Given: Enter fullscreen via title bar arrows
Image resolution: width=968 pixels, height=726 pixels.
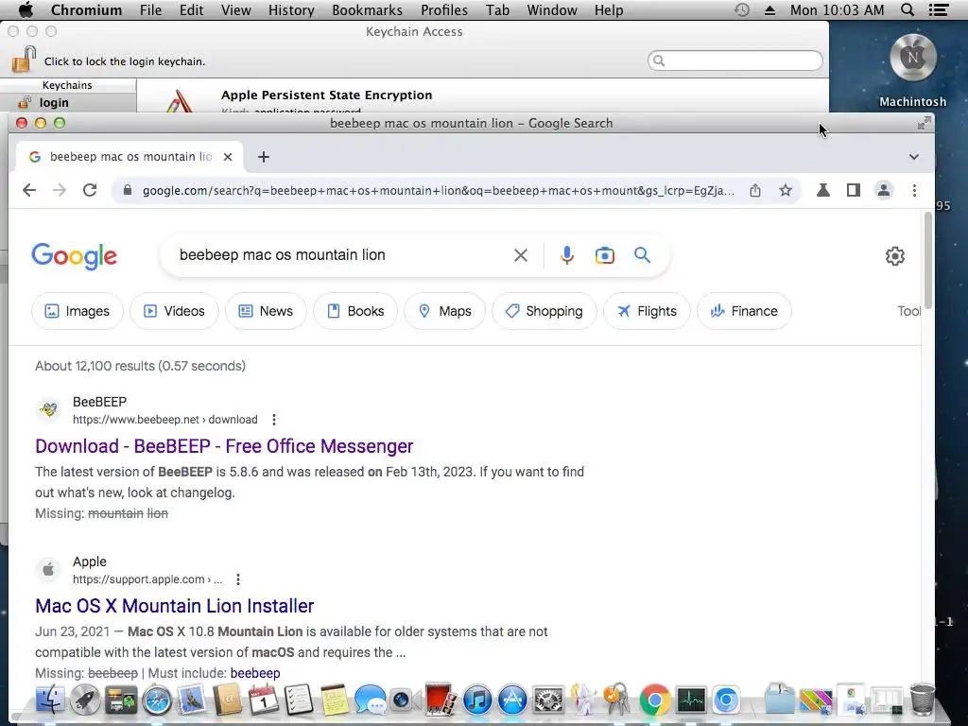Looking at the screenshot, I should (924, 124).
